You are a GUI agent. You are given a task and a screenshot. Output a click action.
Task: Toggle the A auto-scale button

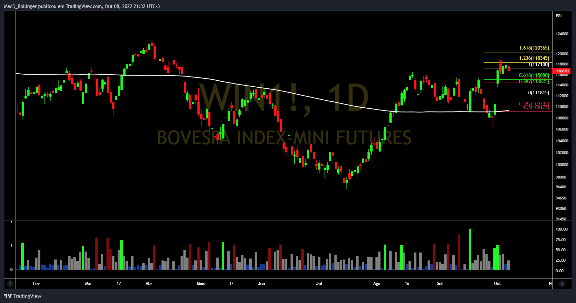coord(562,284)
